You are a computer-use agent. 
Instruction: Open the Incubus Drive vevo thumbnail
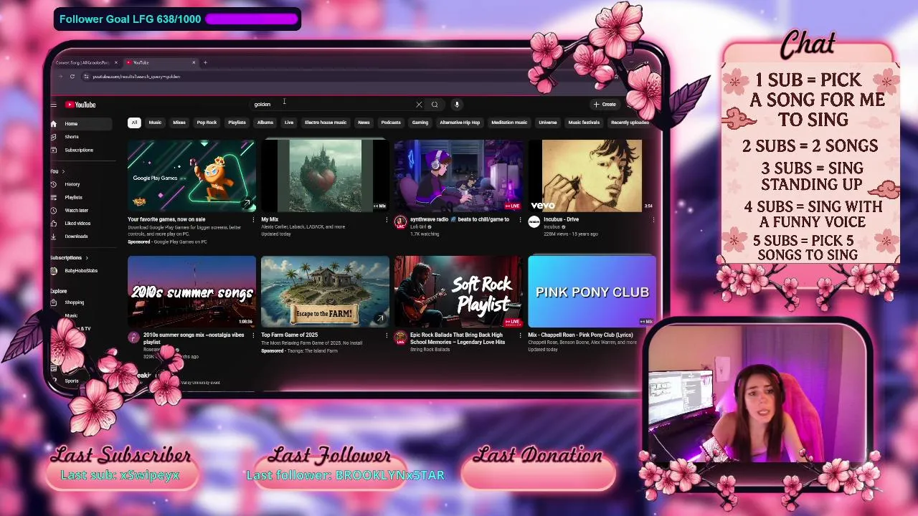[592, 176]
